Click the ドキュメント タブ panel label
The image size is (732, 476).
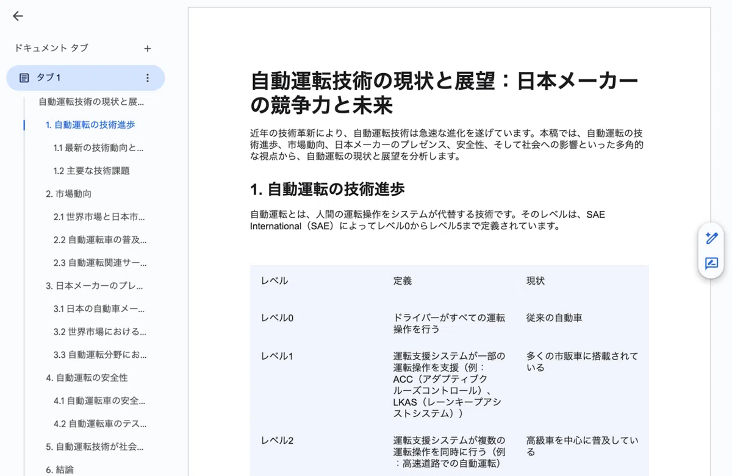tap(51, 48)
